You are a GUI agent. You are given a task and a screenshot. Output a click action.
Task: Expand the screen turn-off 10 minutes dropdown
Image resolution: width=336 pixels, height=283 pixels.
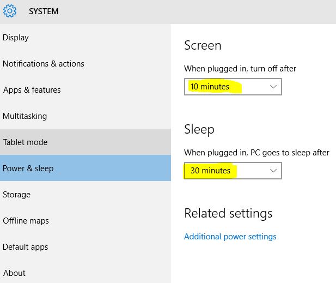coord(233,87)
